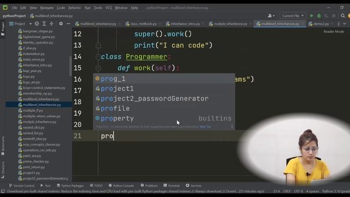Open the Edit menu
The image size is (350, 197).
tap(23, 8)
